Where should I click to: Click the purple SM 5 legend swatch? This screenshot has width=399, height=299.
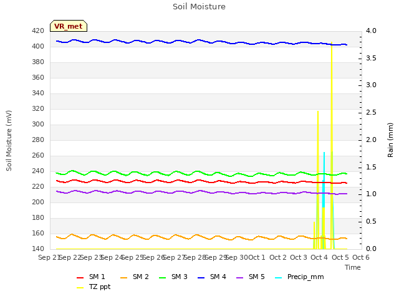point(239,278)
